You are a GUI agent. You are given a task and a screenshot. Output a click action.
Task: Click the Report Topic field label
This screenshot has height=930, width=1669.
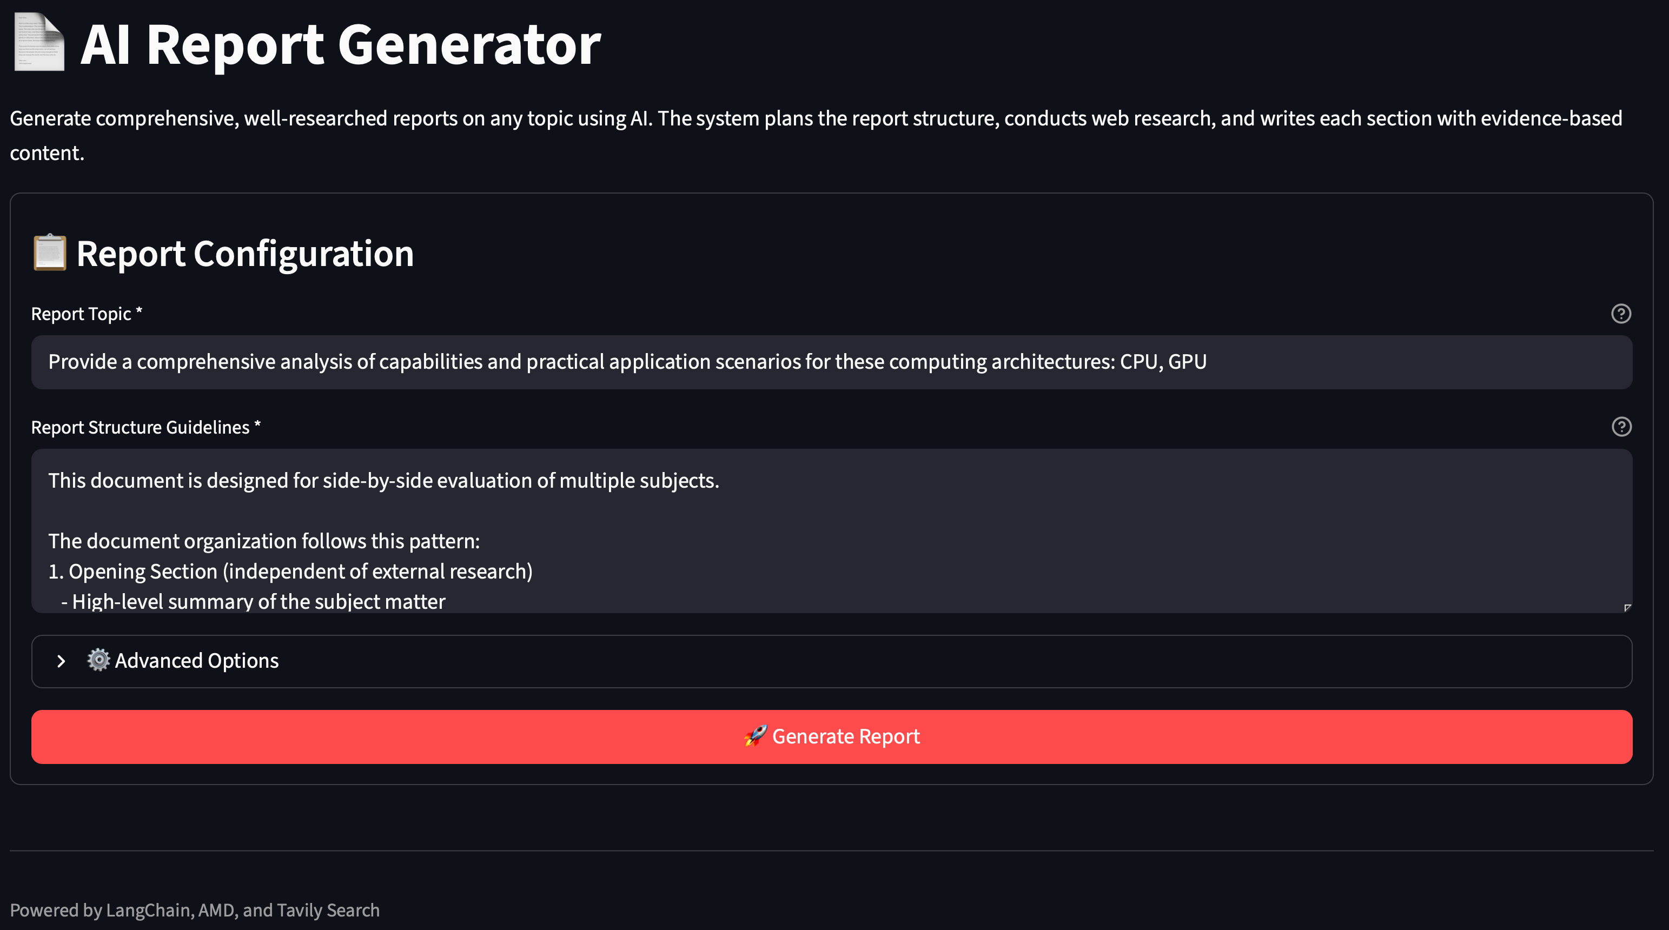click(x=87, y=314)
